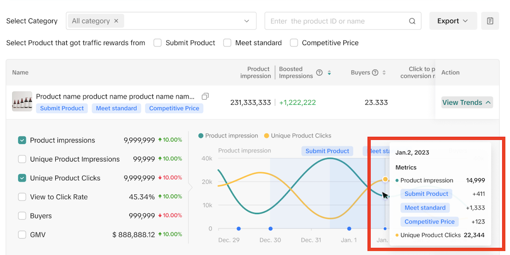Sort the table by Buyers arrows
This screenshot has height=255, width=510.
pyautogui.click(x=384, y=73)
